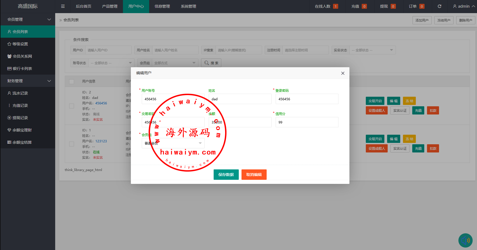
Task: Click the 保存数据 button
Action: click(x=226, y=175)
